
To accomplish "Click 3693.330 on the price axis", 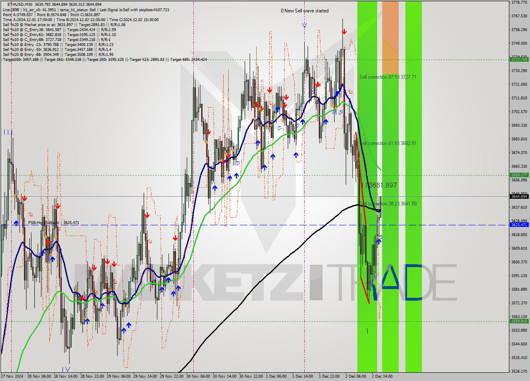I will (x=519, y=125).
